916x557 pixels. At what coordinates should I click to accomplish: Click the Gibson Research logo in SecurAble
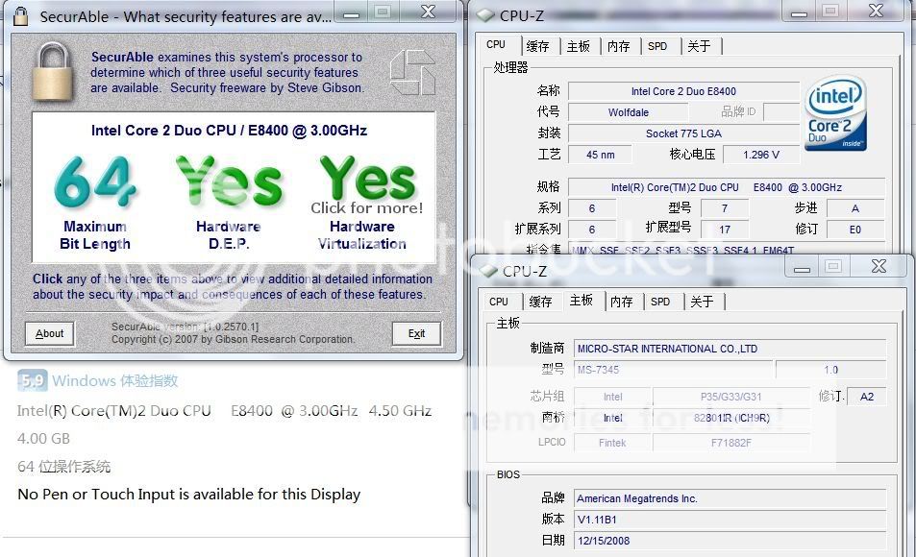click(x=412, y=72)
